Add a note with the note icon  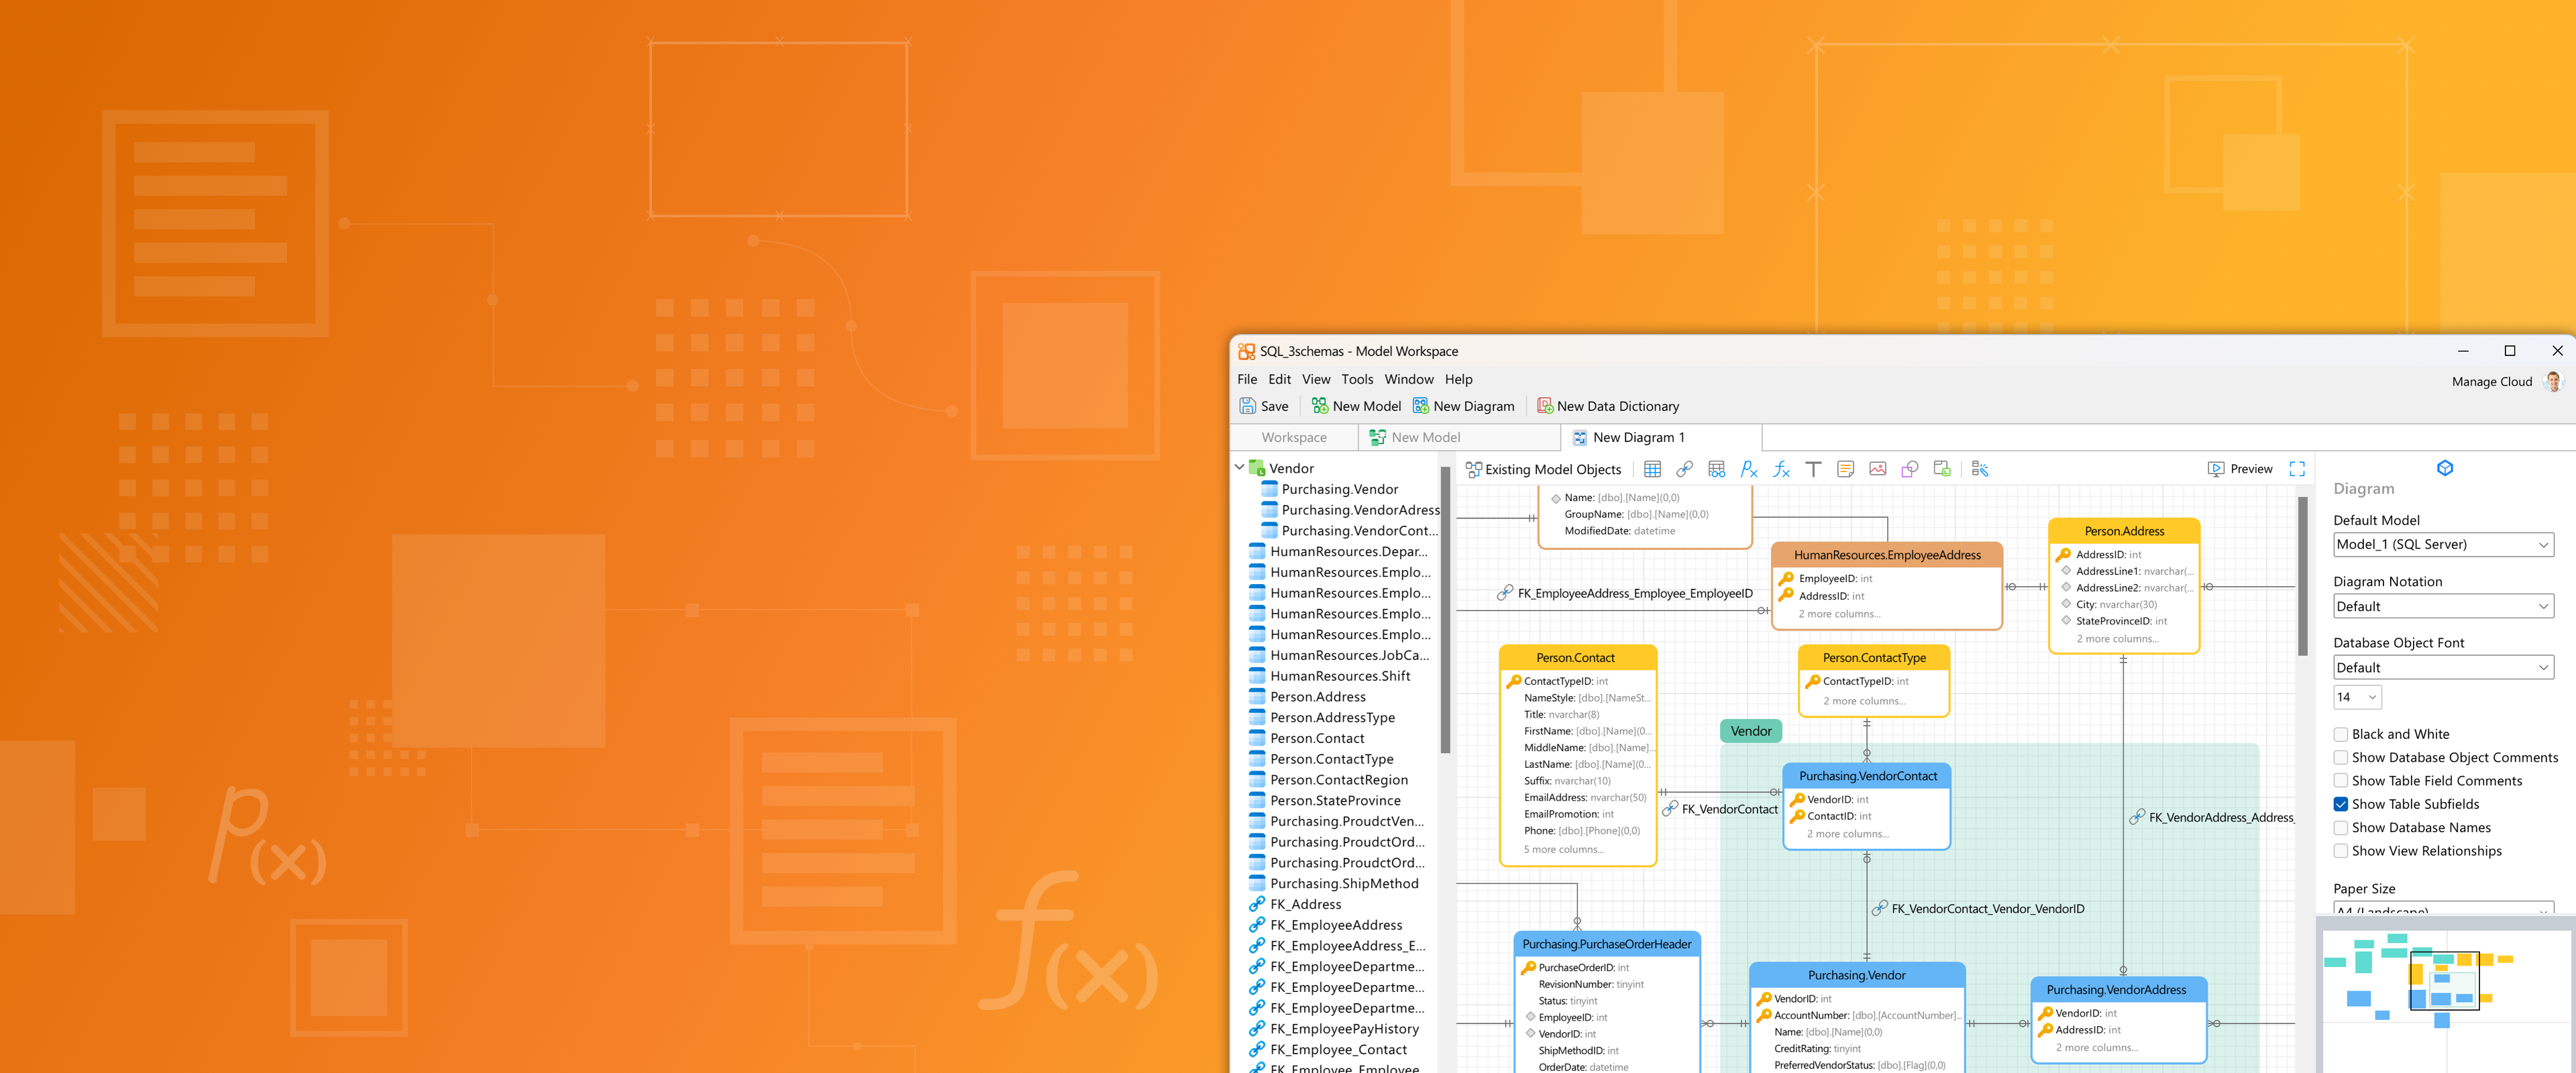click(1845, 469)
